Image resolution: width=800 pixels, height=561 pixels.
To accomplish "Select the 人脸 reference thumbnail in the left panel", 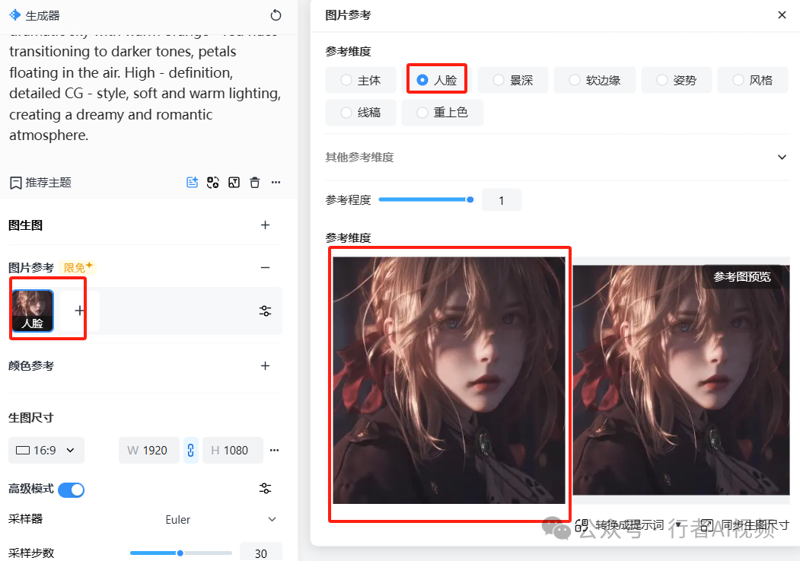I will click(33, 311).
